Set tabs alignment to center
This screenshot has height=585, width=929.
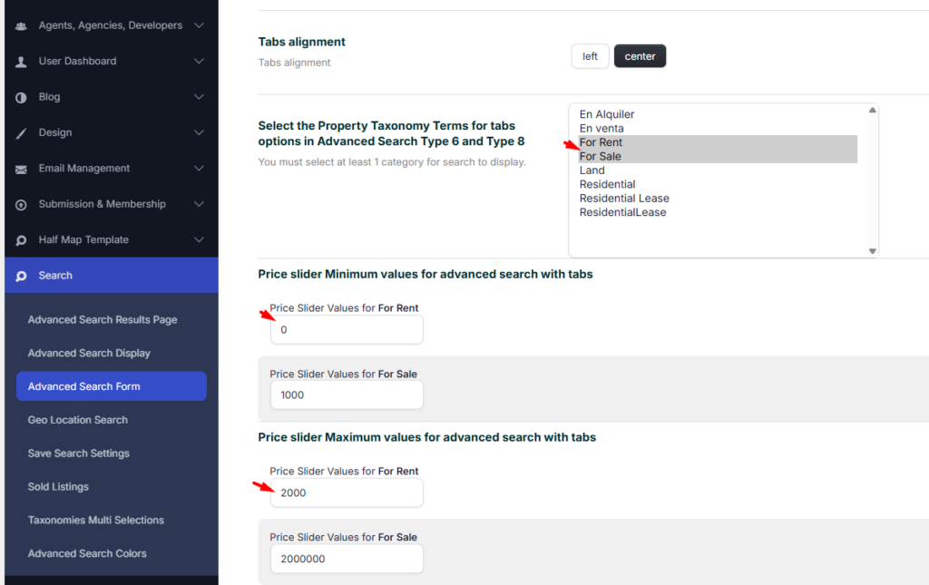tap(640, 56)
